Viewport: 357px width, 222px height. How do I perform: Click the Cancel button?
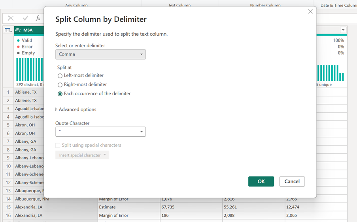(292, 181)
